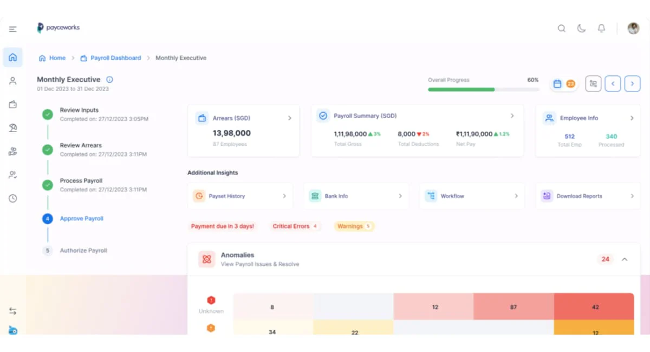This screenshot has width=650, height=352.
Task: Open search via magnifier icon
Action: 562,29
